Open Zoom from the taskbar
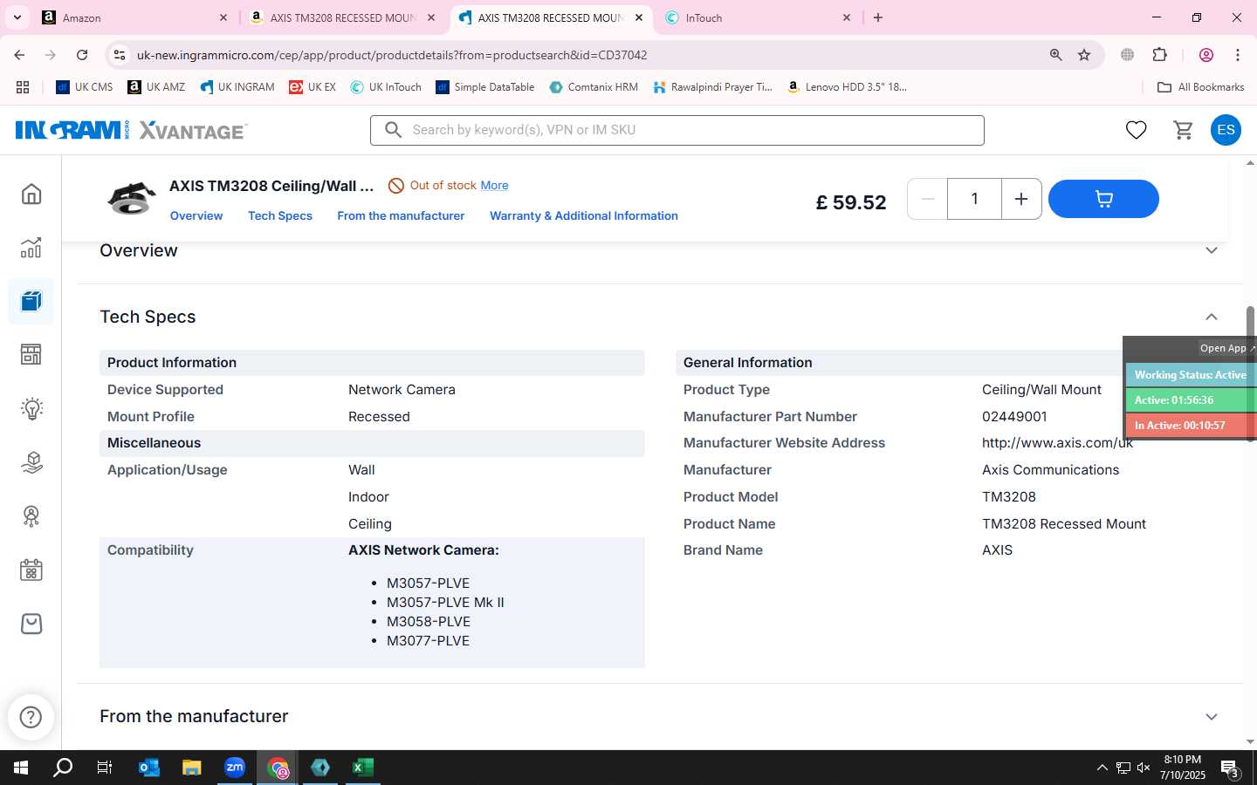1257x785 pixels. [x=235, y=768]
